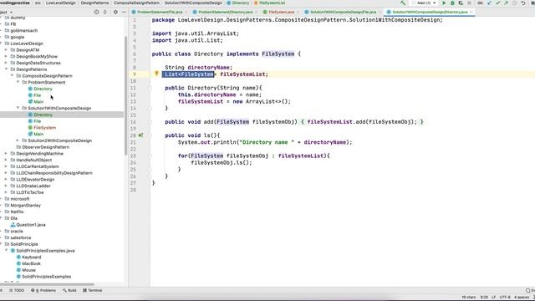Click the Git push arrow icon
535x301 pixels.
click(506, 3)
